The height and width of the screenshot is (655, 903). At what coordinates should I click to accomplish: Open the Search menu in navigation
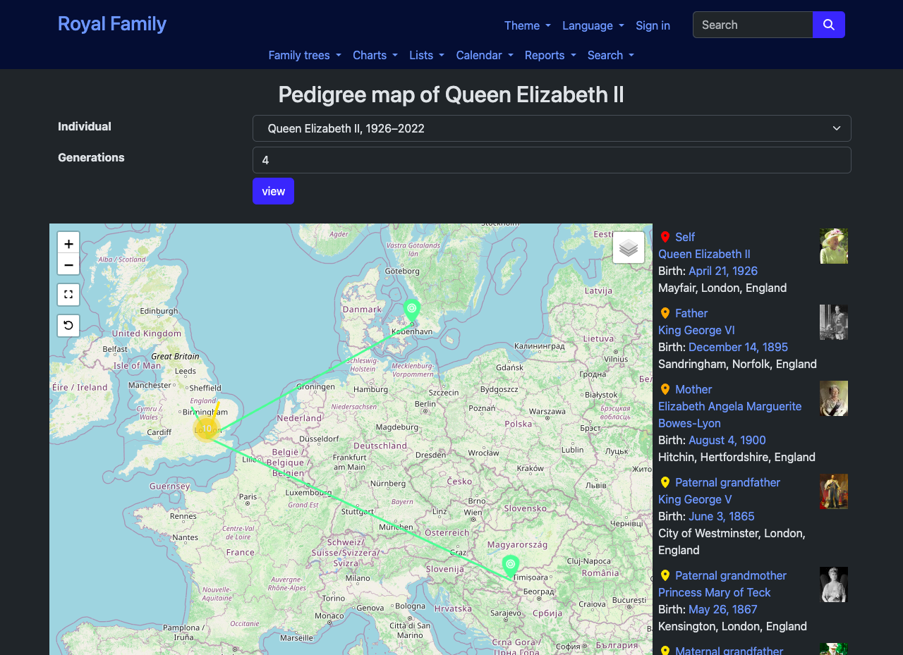click(x=611, y=55)
